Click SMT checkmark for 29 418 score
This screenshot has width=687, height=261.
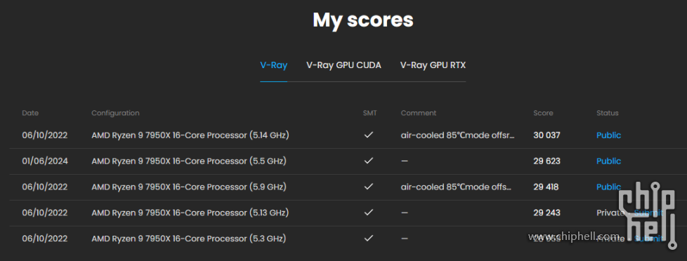pyautogui.click(x=369, y=187)
